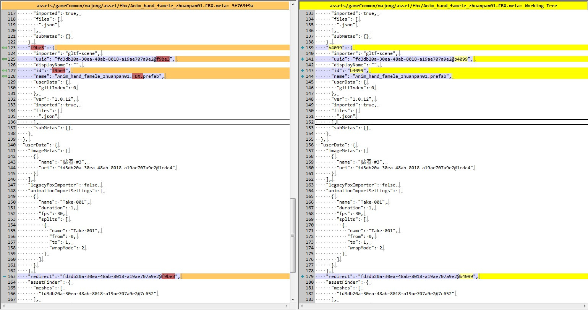Click the left pane horizontal scroll right arrow
The image size is (588, 310).
287,306
